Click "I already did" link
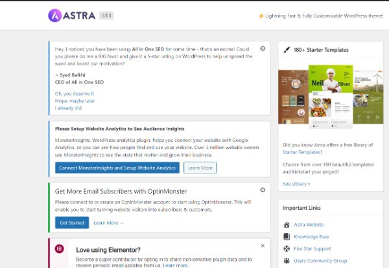This screenshot has height=268, width=389. 68,108
